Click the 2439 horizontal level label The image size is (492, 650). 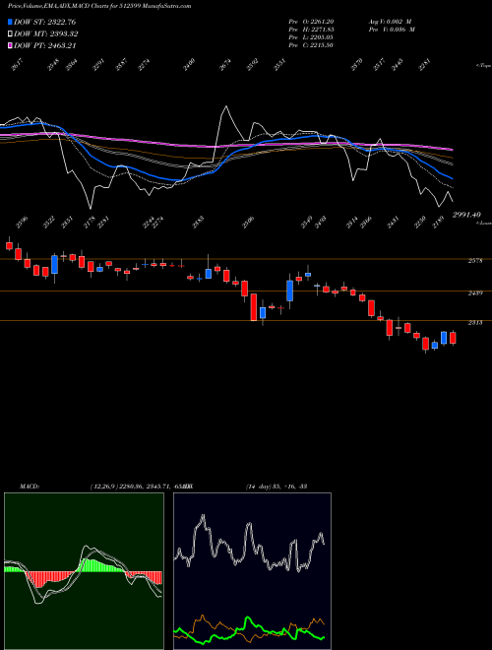475,293
